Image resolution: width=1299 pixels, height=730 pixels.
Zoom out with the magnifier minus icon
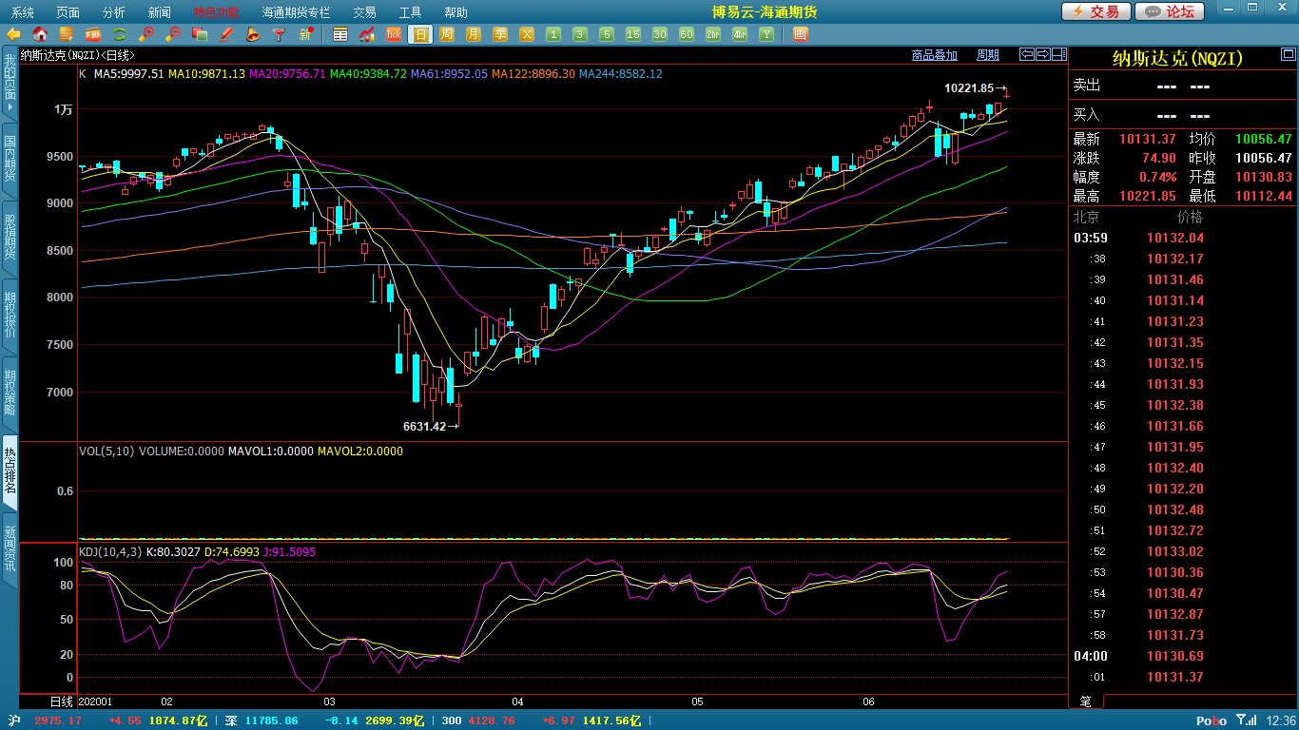click(x=173, y=34)
